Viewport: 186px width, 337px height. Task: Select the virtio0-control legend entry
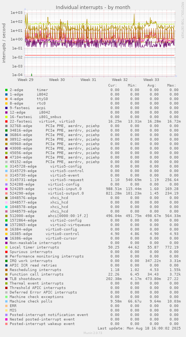tap(45, 234)
